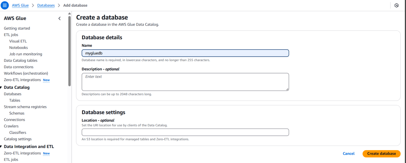
Task: Click the database Name input field
Action: click(185, 53)
